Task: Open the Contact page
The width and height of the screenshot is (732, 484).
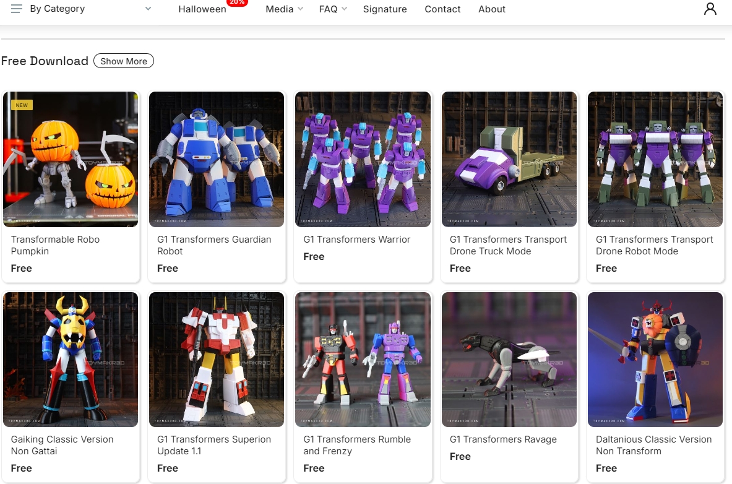Action: click(442, 9)
